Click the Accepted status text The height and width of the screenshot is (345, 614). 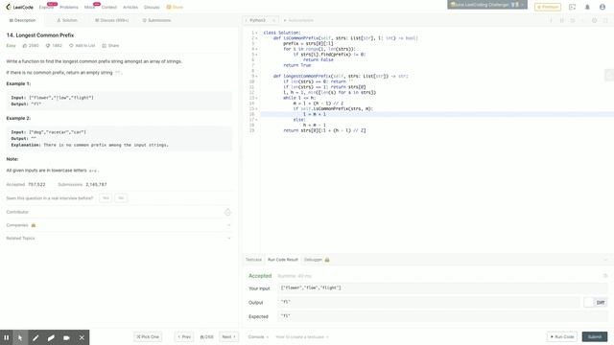point(260,276)
